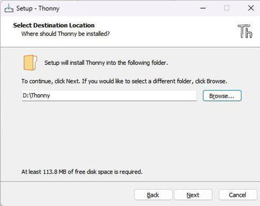
Task: Click the empty gray dialog body area
Action: (130, 134)
